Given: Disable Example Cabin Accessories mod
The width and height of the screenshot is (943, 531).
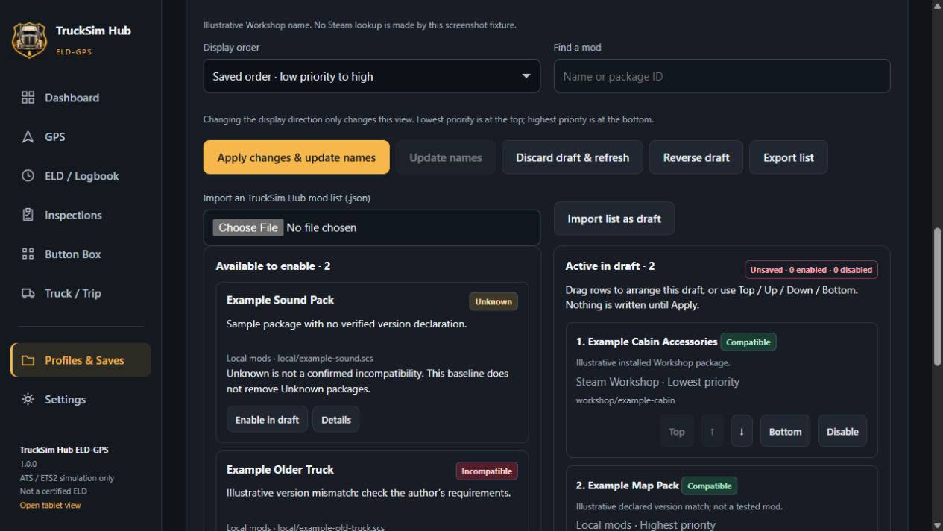Looking at the screenshot, I should point(842,431).
